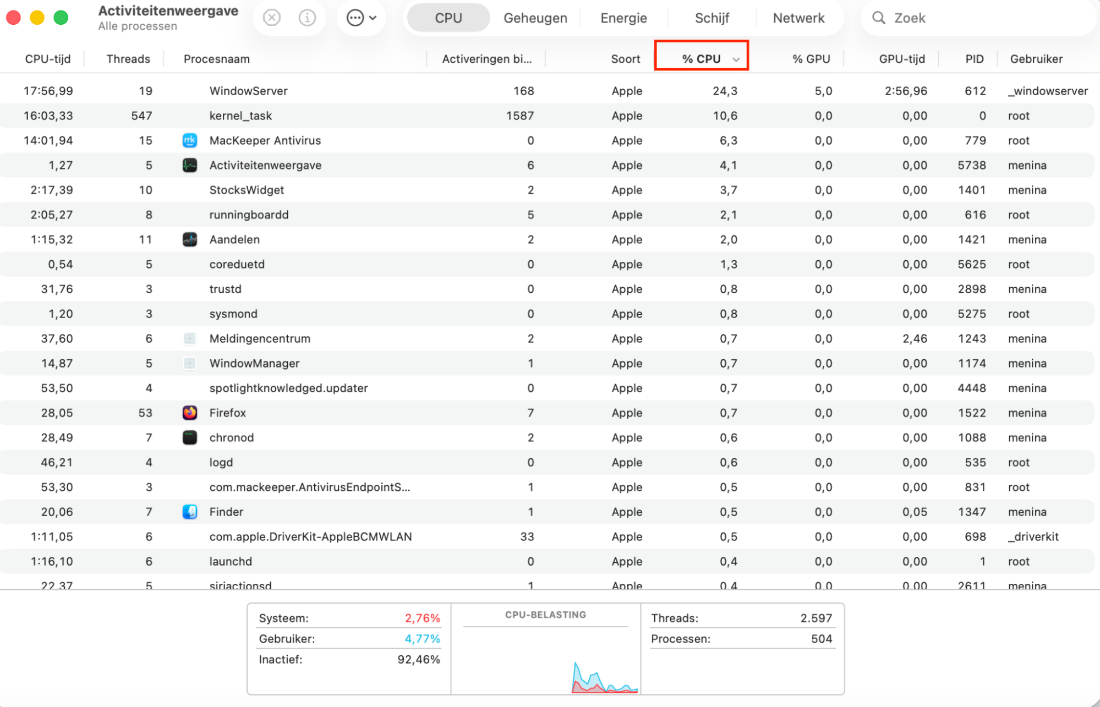This screenshot has height=707, width=1100.
Task: Click the Systeem 2,76% value
Action: (423, 618)
